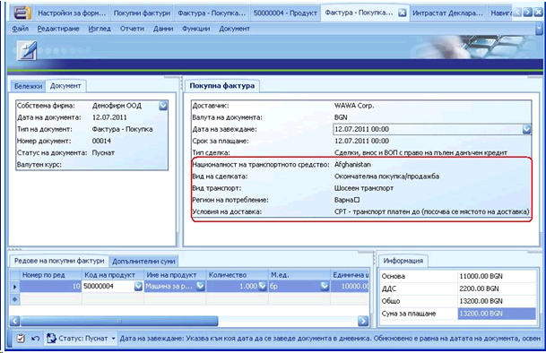Close the active Фактура - Покупка tab

click(x=402, y=13)
